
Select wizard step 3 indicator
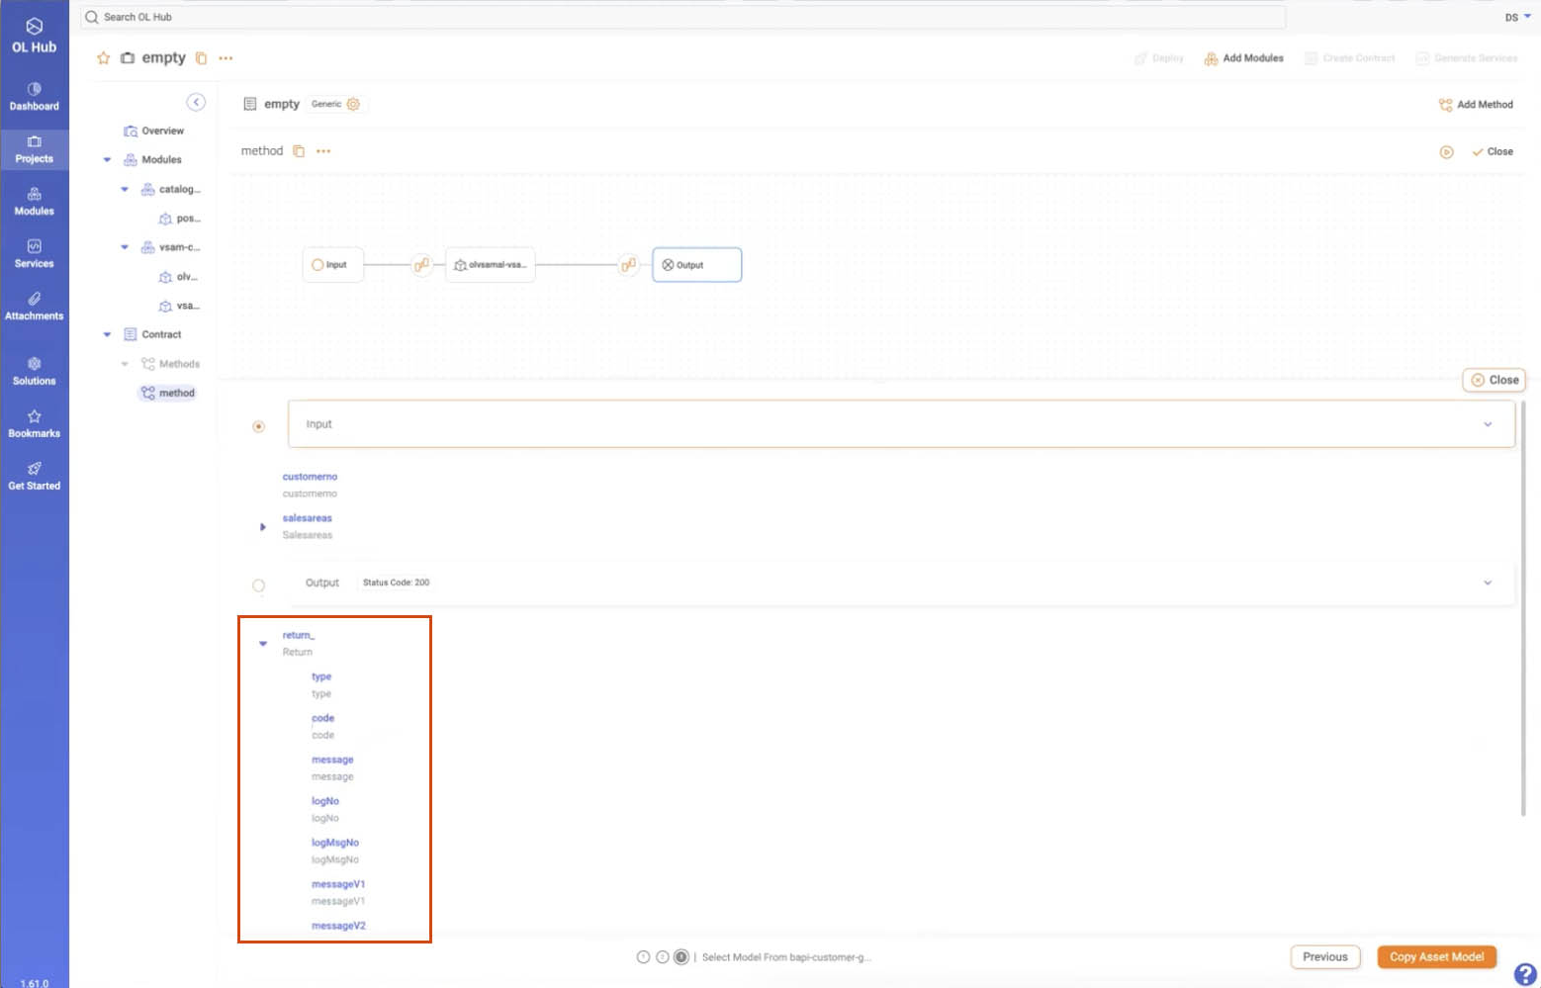point(681,957)
